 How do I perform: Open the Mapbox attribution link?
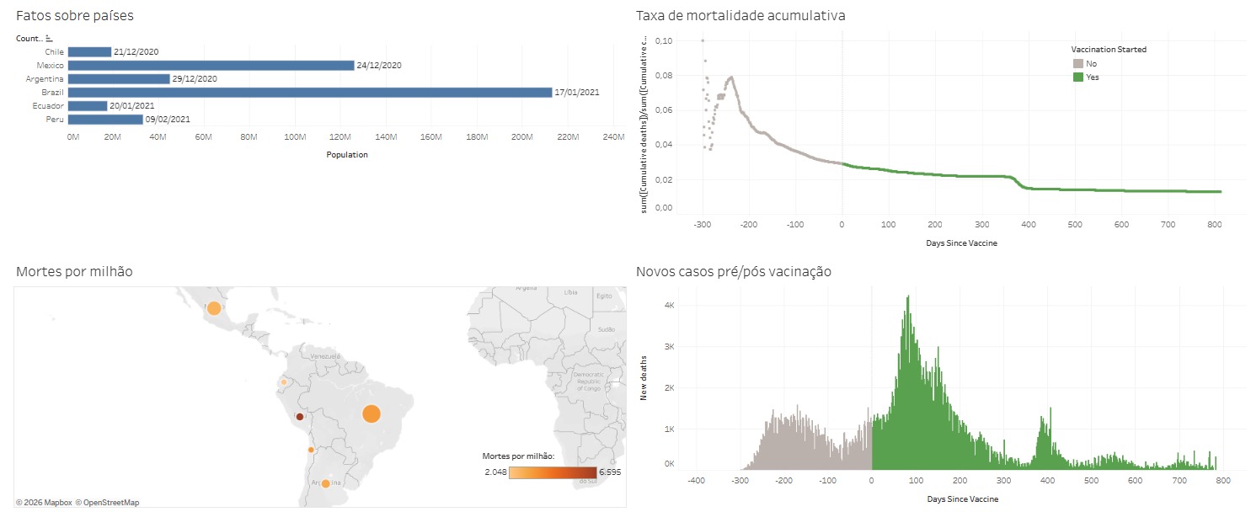pos(43,502)
